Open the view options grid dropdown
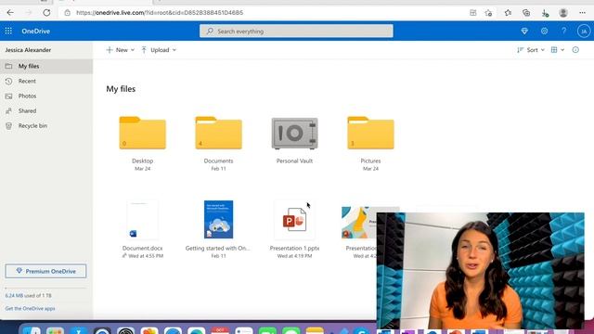Screen dimensions: 594x334 coord(557,49)
